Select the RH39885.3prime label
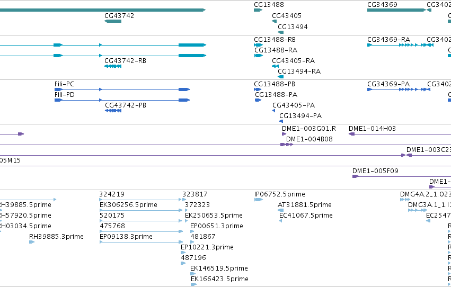The height and width of the screenshot is (287, 451). [56, 237]
